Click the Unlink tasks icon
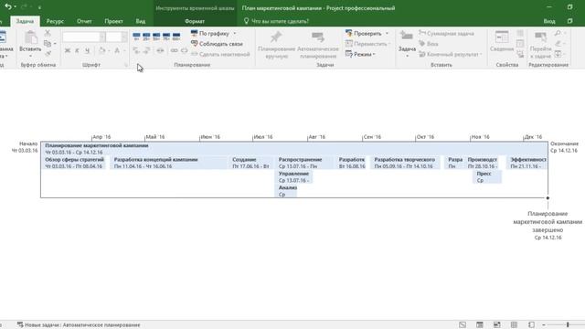The image size is (585, 329). (185, 50)
